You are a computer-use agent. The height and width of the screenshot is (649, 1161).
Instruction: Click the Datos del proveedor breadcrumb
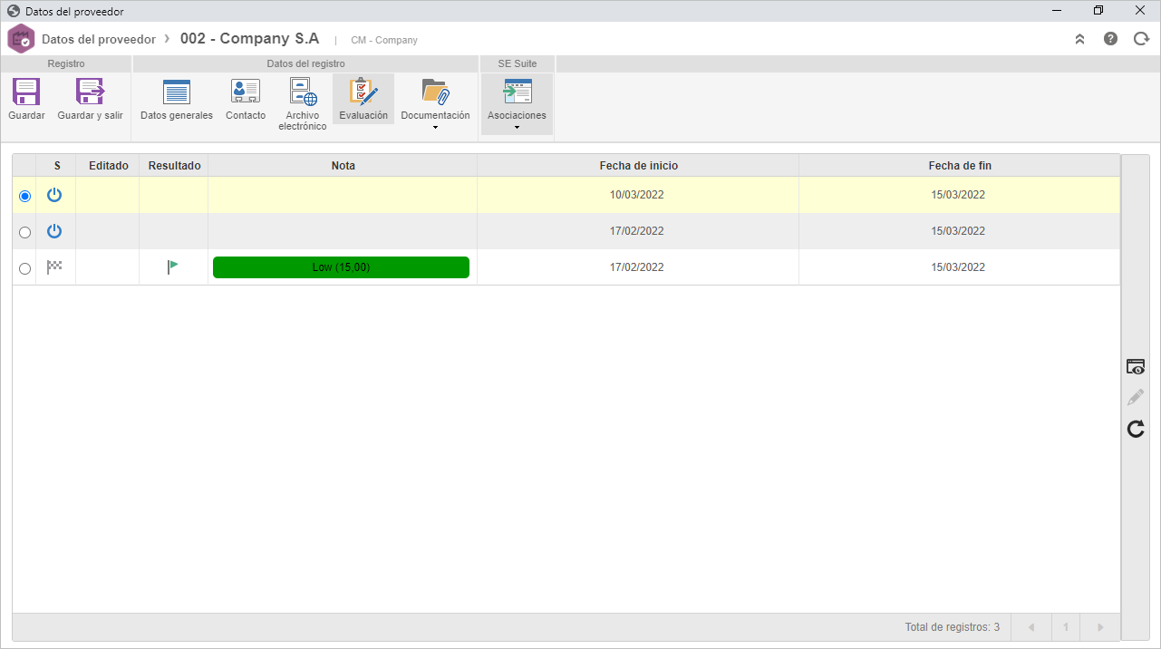[x=99, y=40]
